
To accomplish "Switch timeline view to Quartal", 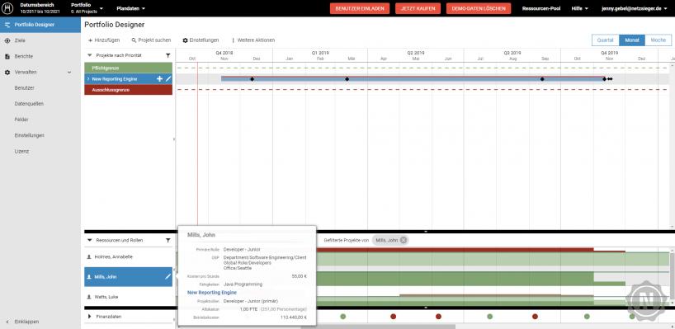I will coord(605,40).
